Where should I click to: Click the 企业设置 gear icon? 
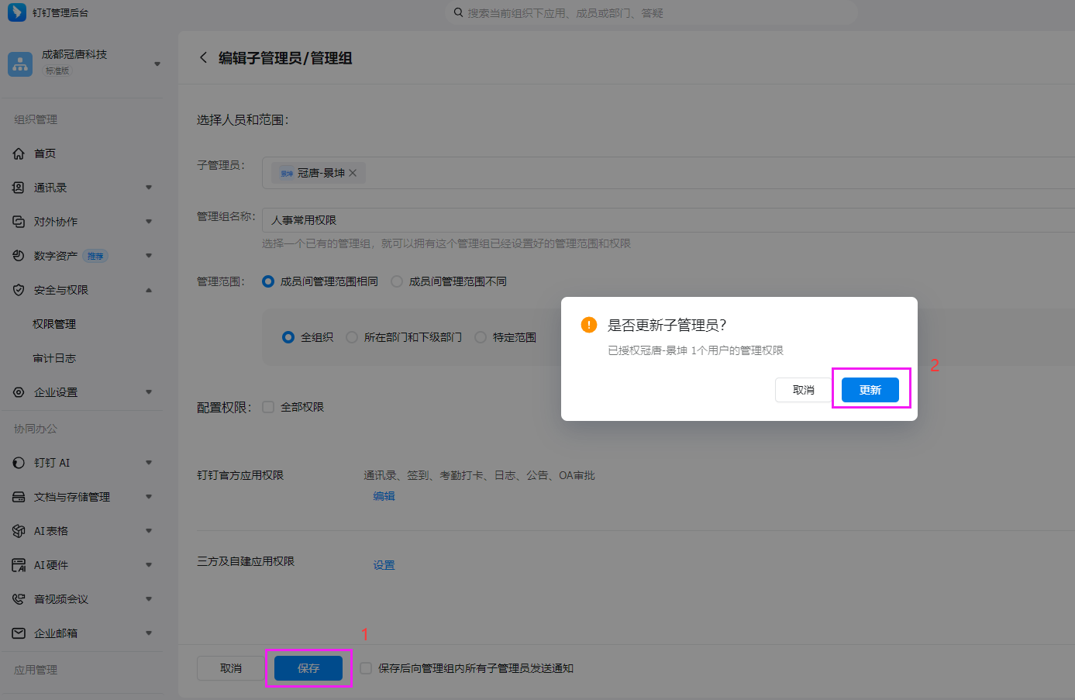(19, 392)
